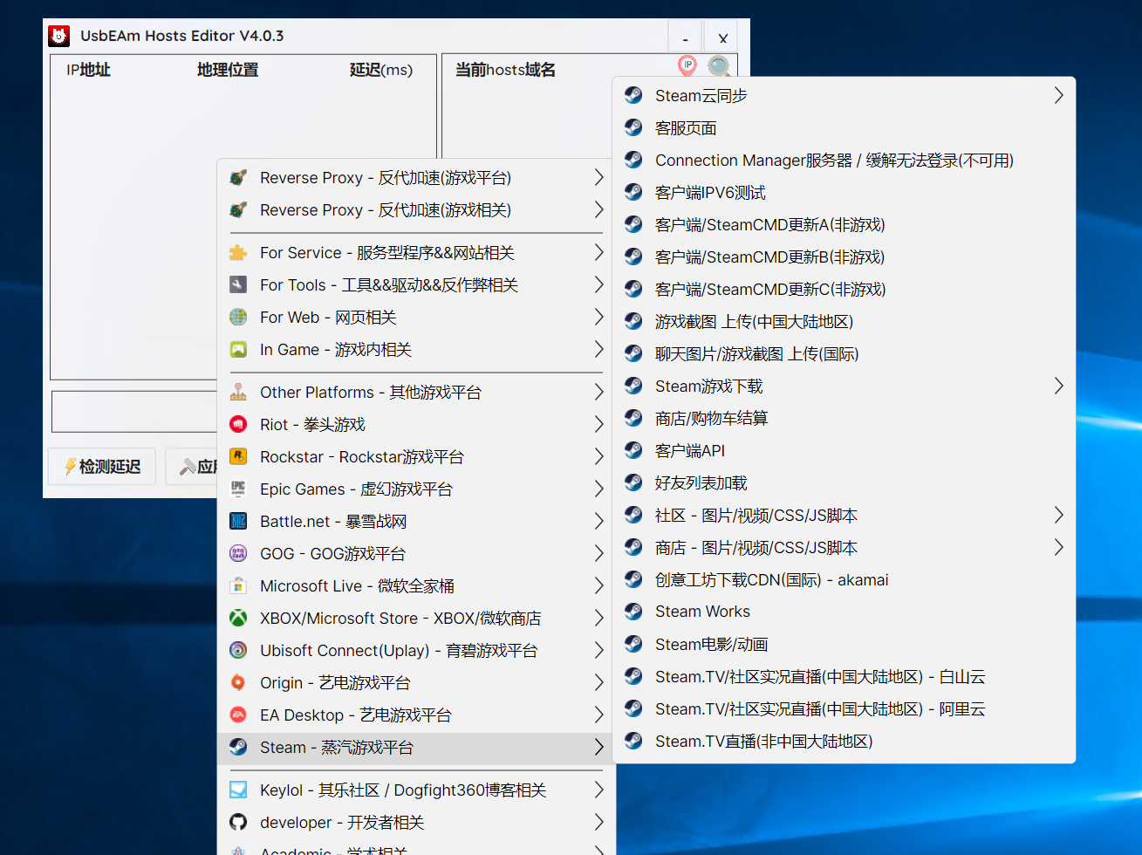Click the Riot red fist icon
1142x855 pixels.
238,424
